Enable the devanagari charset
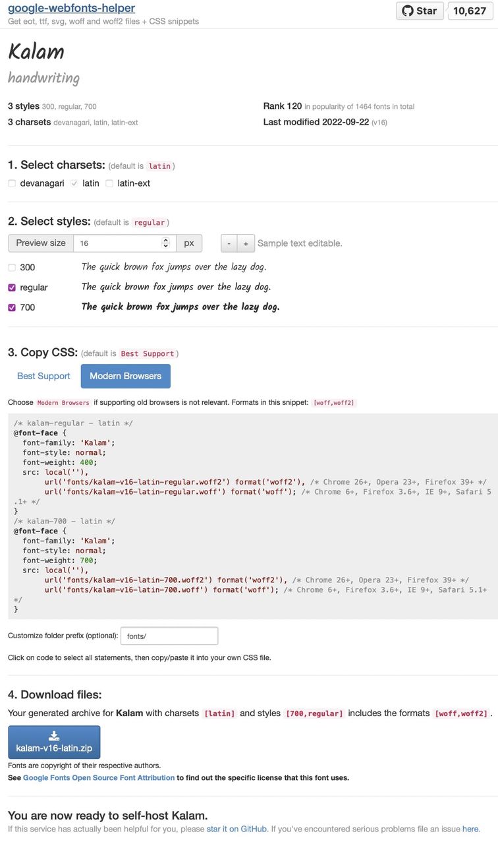The image size is (498, 844). (x=11, y=183)
